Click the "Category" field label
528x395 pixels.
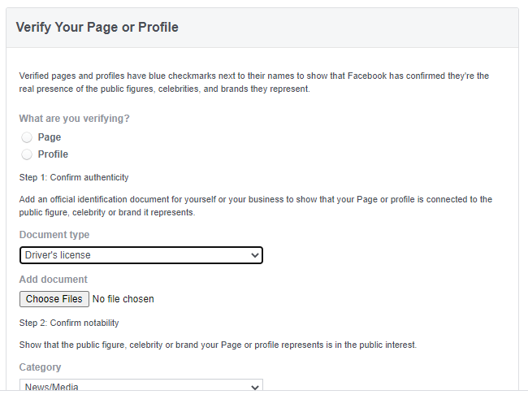tap(40, 367)
